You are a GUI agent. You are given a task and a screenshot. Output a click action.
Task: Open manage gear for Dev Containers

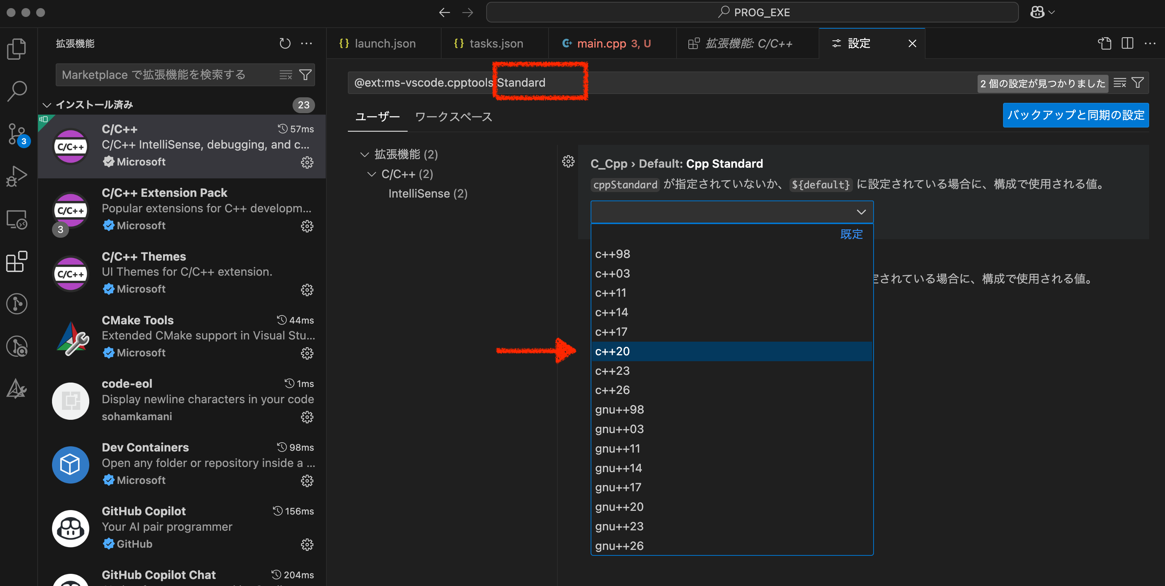click(x=307, y=481)
